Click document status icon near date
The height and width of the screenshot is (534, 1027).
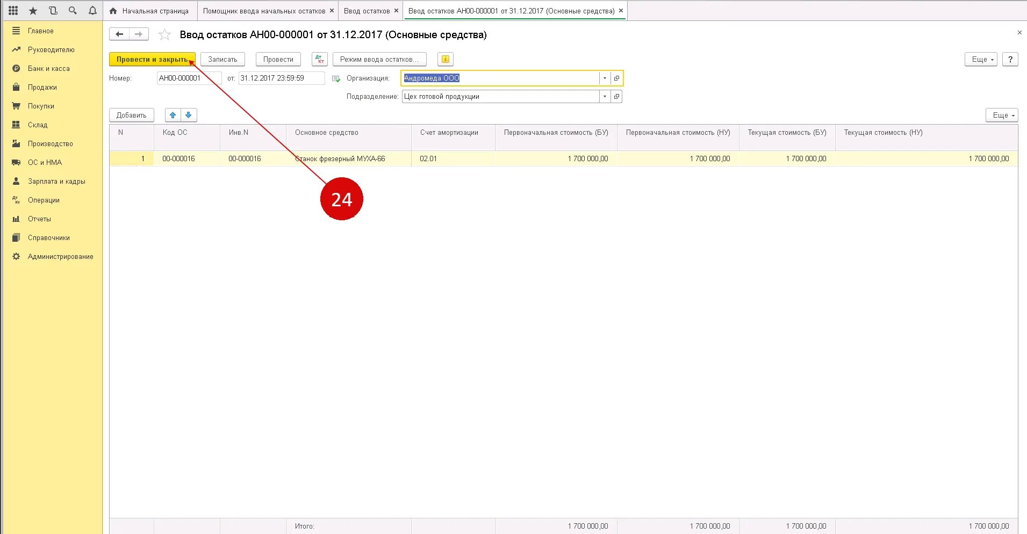click(x=336, y=78)
